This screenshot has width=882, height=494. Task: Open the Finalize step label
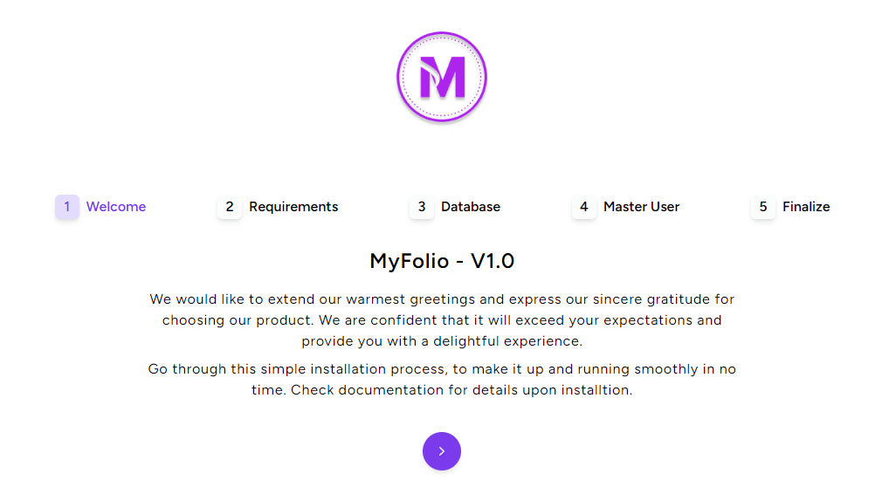click(806, 207)
